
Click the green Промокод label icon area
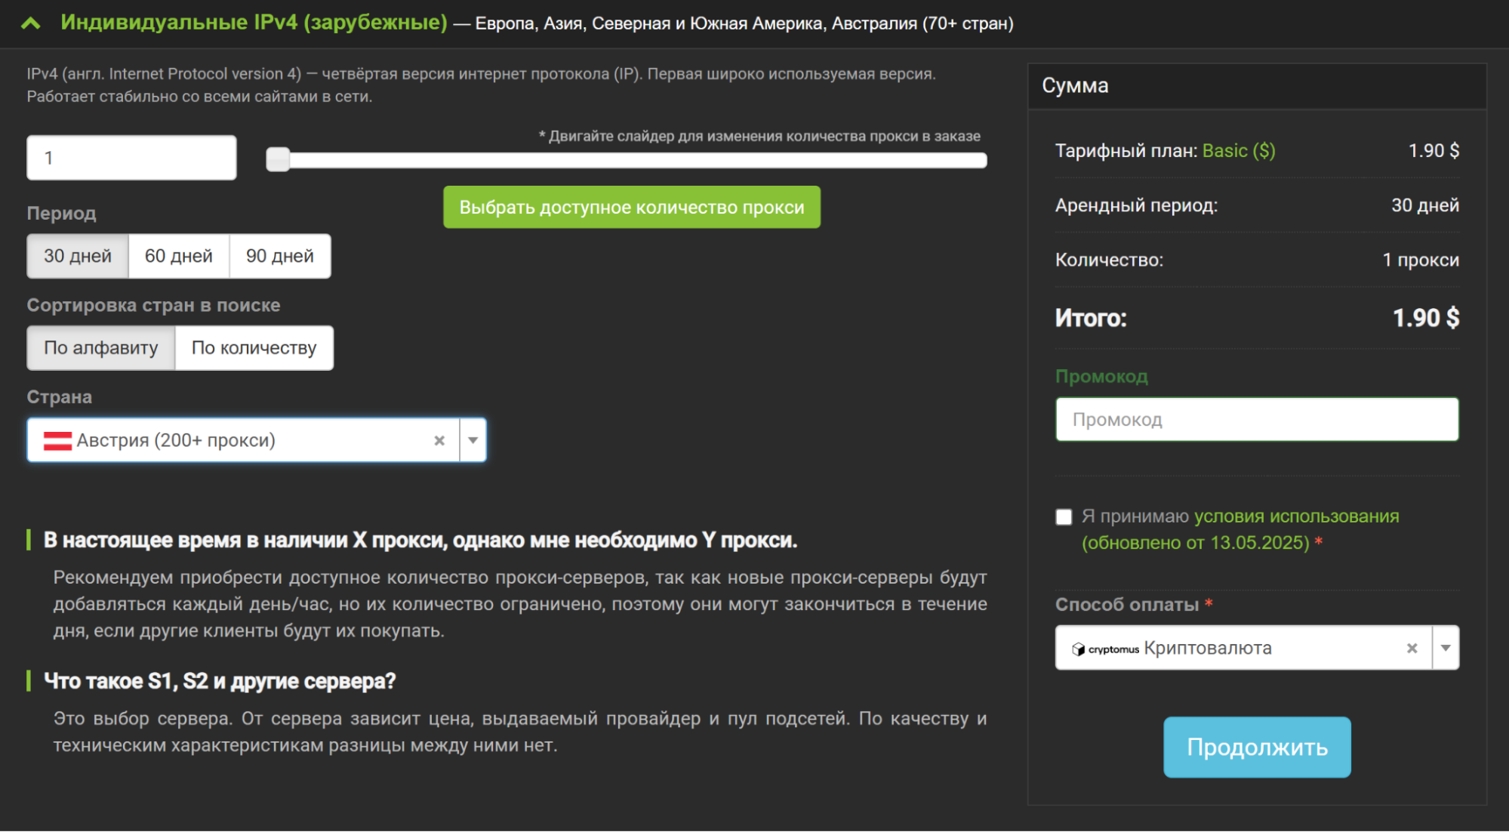point(1102,376)
